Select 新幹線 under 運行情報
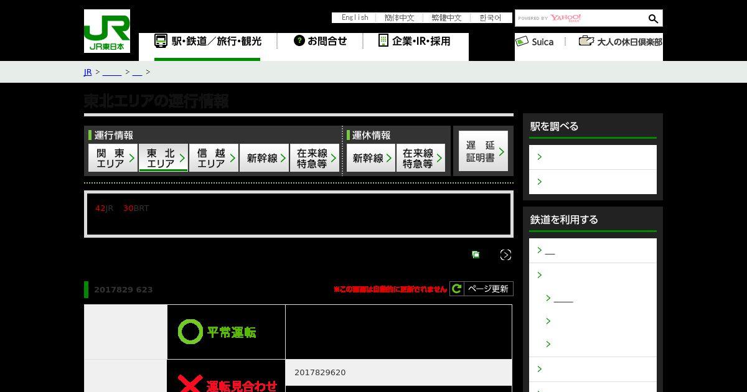 [264, 158]
